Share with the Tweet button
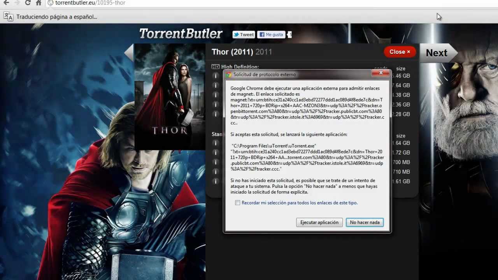 (x=244, y=35)
